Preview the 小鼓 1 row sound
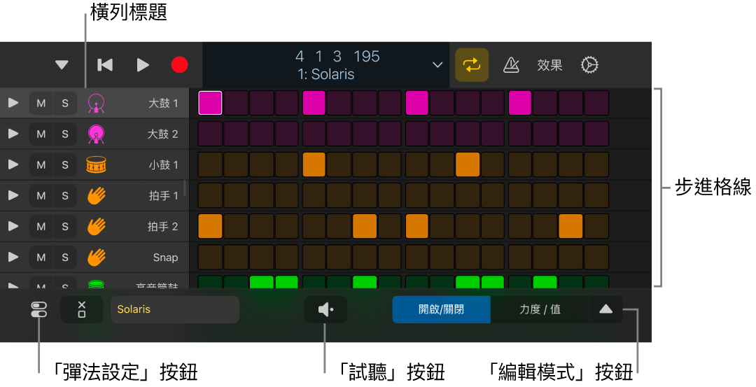Image resolution: width=756 pixels, height=387 pixels. pos(13,164)
